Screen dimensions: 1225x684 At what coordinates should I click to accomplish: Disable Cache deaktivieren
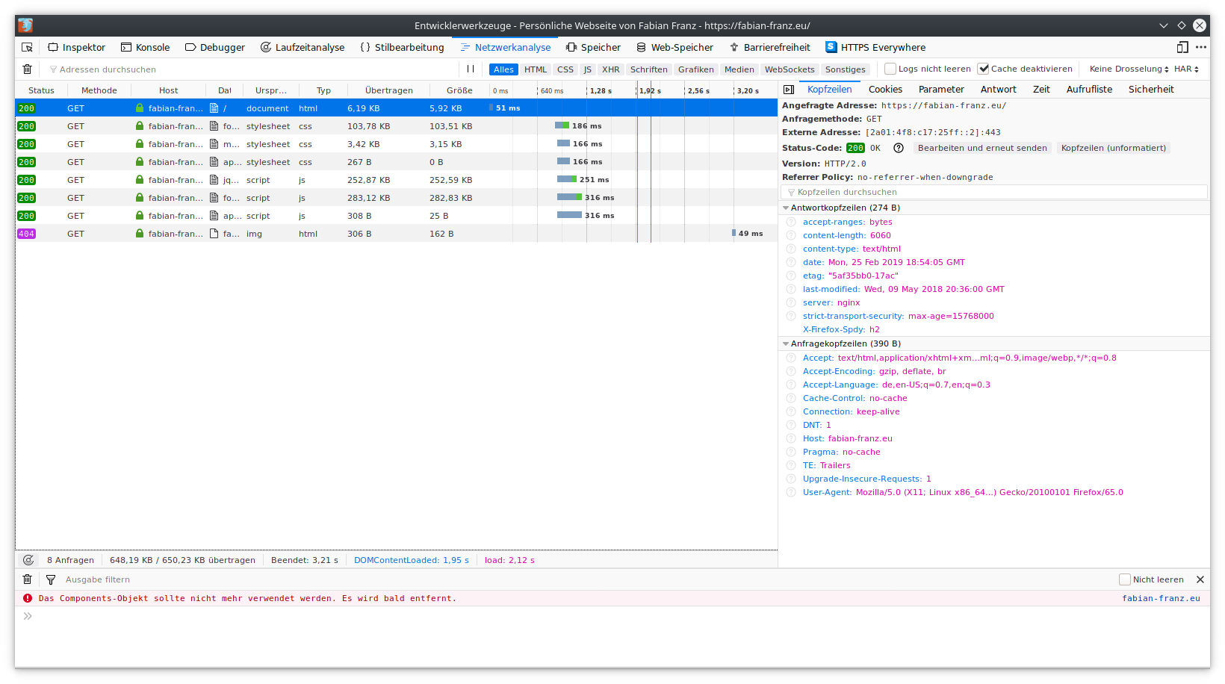click(x=983, y=66)
